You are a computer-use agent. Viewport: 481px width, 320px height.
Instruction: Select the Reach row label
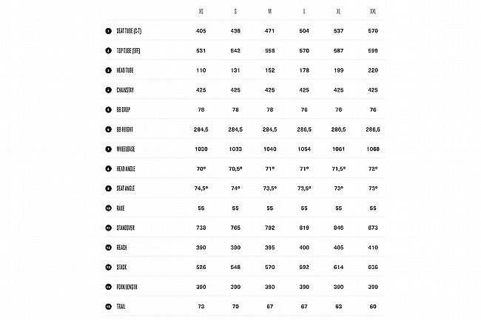121,247
